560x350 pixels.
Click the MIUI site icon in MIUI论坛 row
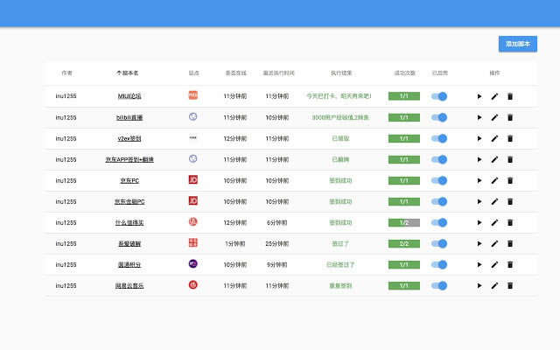192,95
